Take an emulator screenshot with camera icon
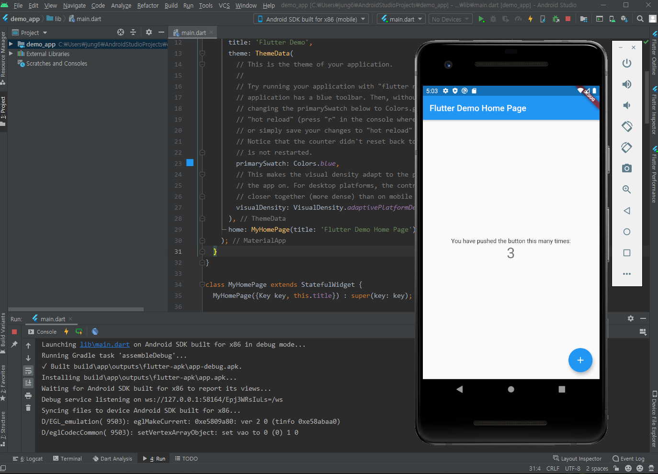The width and height of the screenshot is (658, 474). point(626,169)
